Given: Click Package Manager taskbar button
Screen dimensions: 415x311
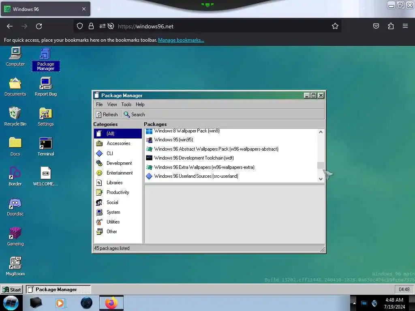Looking at the screenshot, I should [x=58, y=290].
